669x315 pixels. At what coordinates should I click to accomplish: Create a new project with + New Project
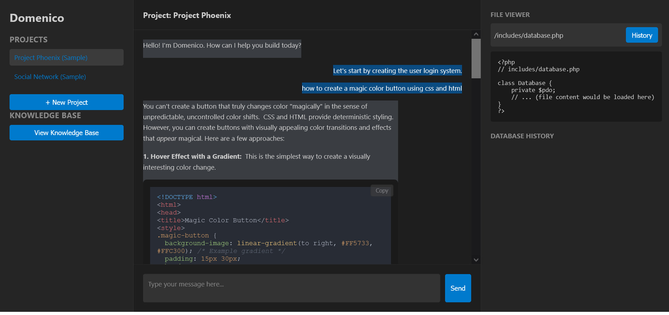pyautogui.click(x=66, y=102)
